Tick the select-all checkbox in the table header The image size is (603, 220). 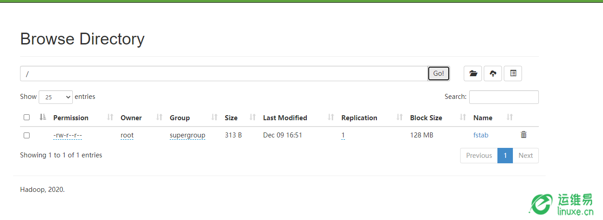click(x=26, y=117)
